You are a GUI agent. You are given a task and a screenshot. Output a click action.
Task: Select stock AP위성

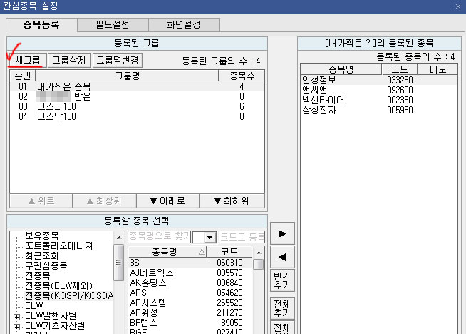point(190,313)
